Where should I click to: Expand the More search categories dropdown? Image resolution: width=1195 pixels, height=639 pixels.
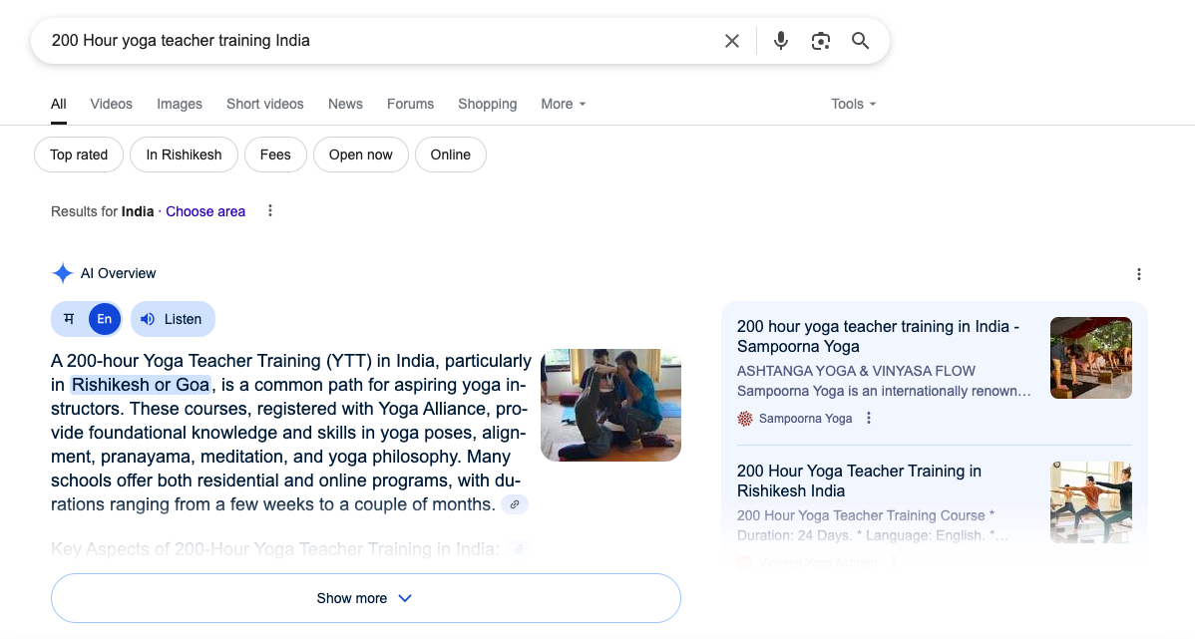click(x=563, y=104)
